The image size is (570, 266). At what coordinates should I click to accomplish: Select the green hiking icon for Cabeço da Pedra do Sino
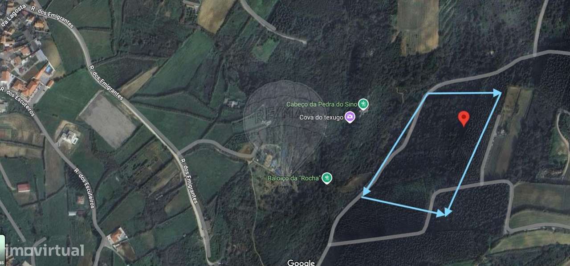[364, 104]
